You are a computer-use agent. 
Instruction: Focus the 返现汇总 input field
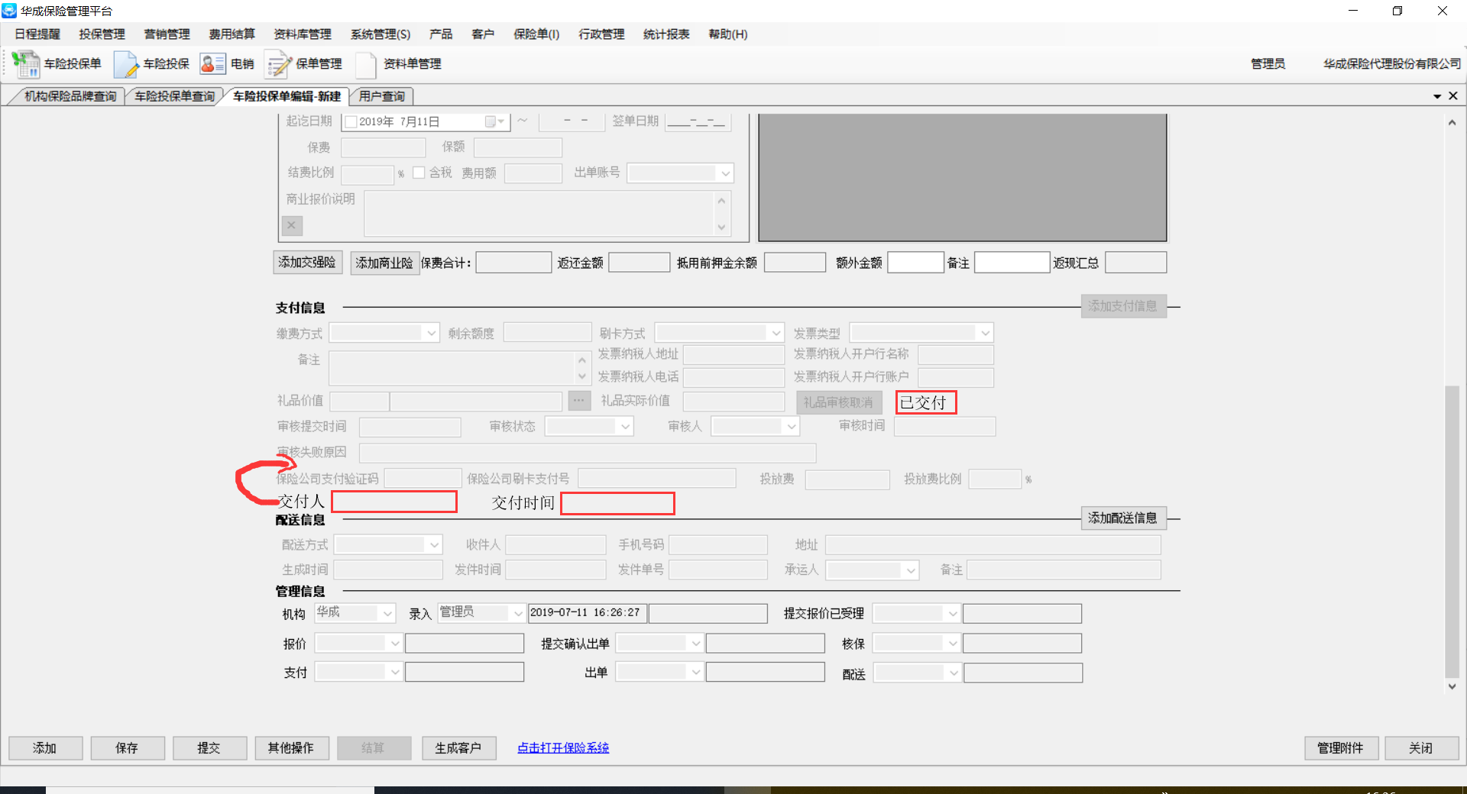coord(1135,263)
